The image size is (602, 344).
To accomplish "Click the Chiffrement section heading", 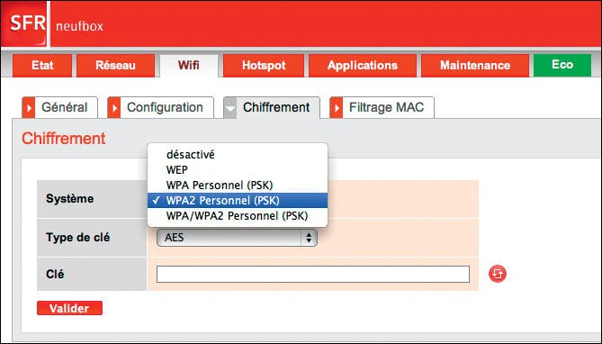I will click(x=63, y=139).
